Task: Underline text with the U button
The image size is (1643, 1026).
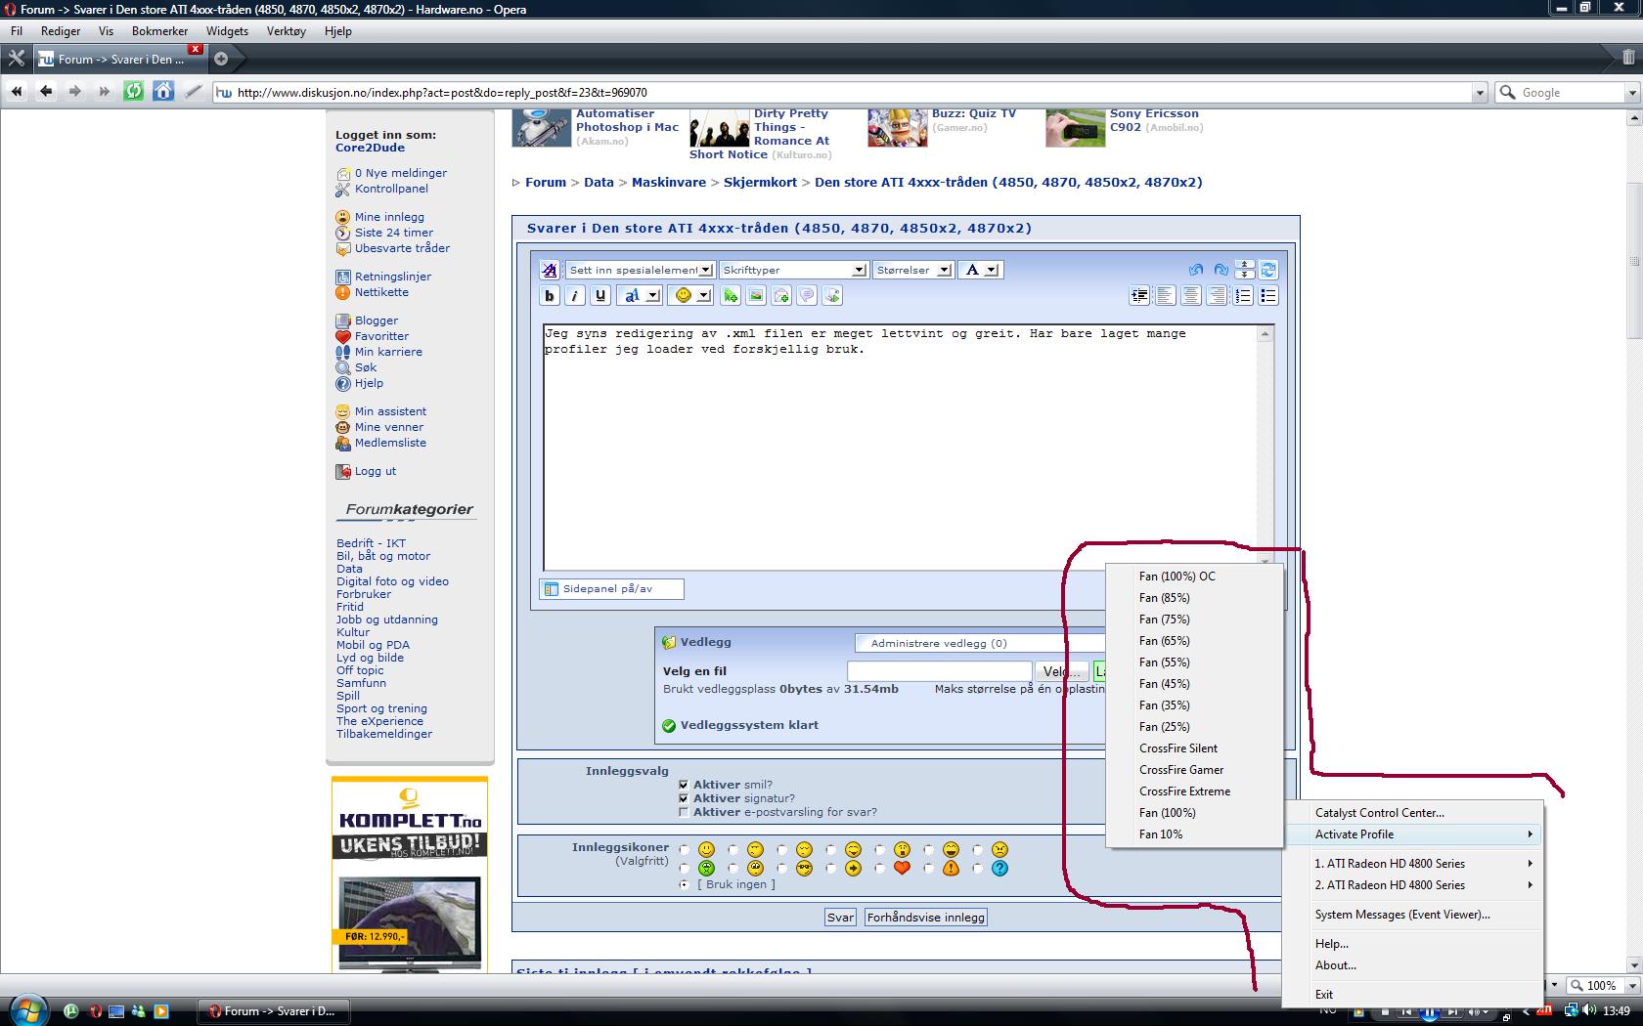Action: point(600,296)
